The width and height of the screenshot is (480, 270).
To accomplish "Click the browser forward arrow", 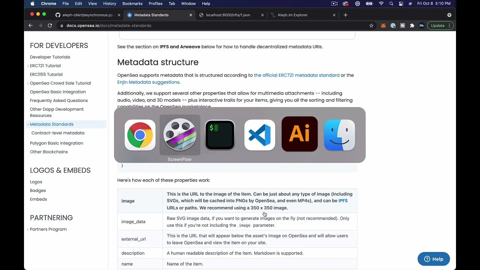I will click(40, 25).
